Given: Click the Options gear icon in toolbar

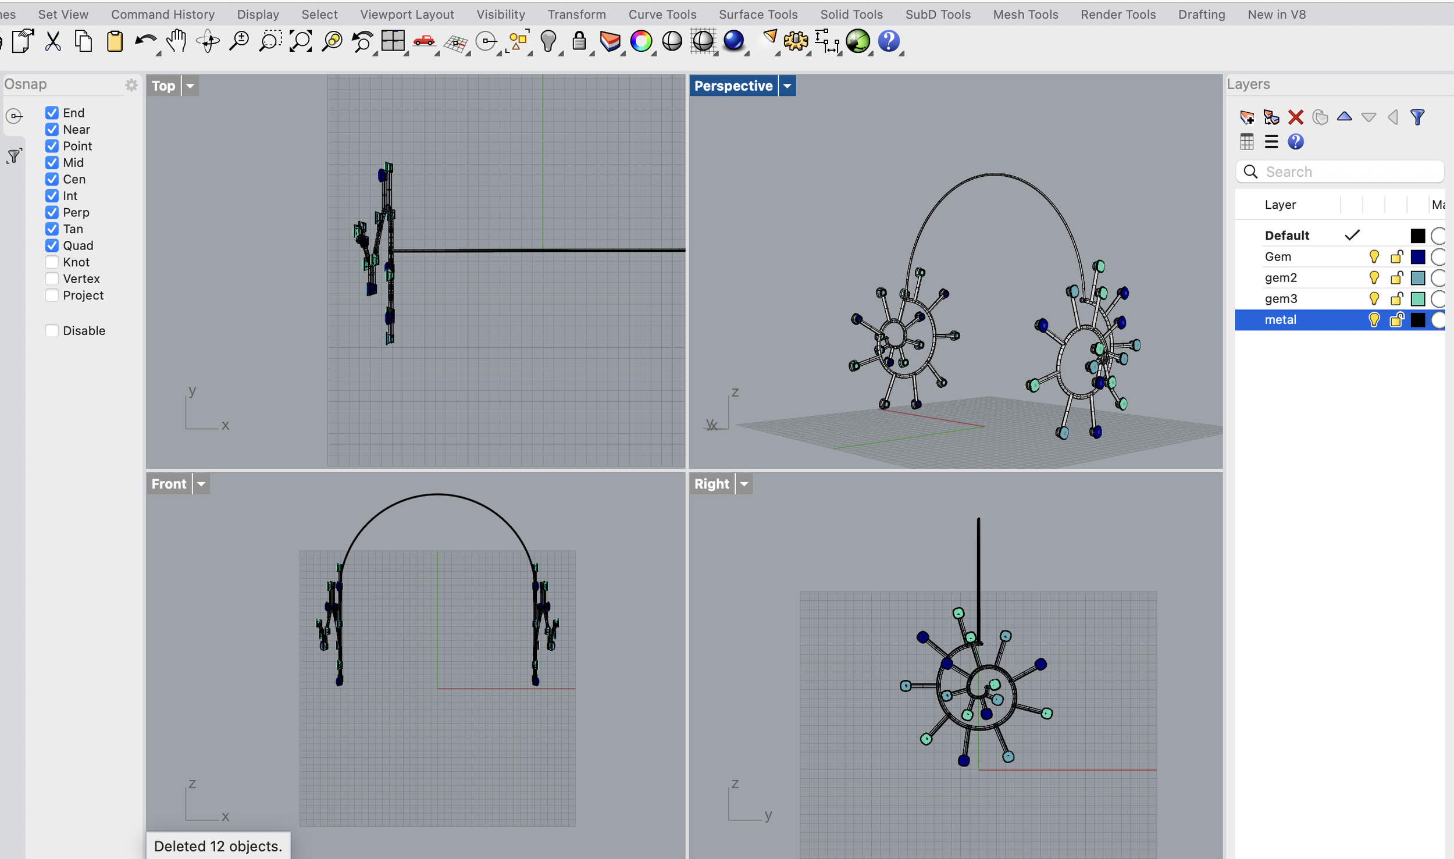Looking at the screenshot, I should coord(796,41).
